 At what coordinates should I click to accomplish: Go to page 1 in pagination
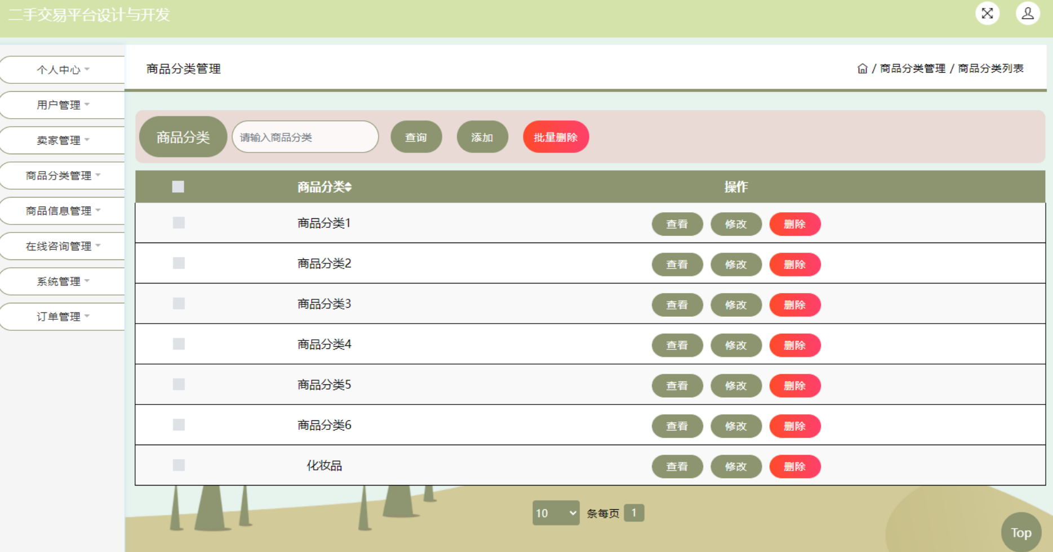(634, 513)
